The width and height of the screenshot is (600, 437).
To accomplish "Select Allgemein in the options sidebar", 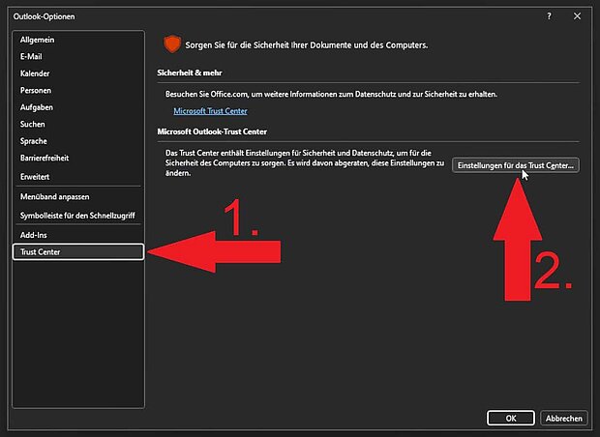I will [78, 40].
